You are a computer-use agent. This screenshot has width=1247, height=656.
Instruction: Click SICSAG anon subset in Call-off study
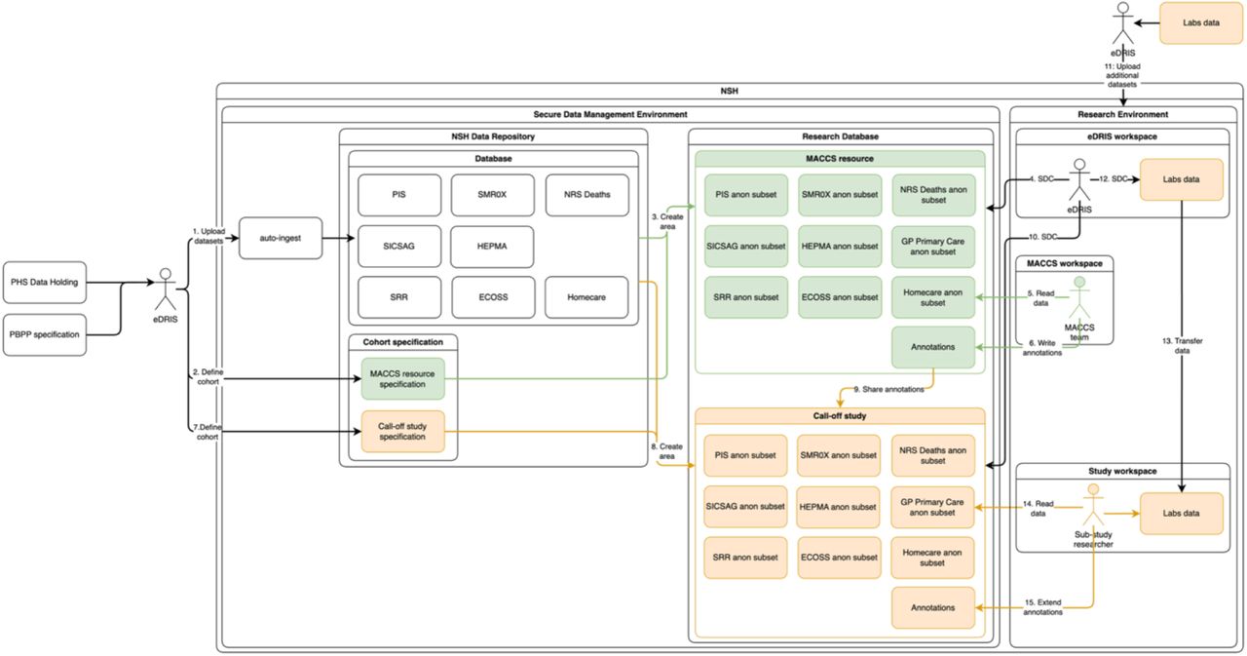[x=746, y=506]
